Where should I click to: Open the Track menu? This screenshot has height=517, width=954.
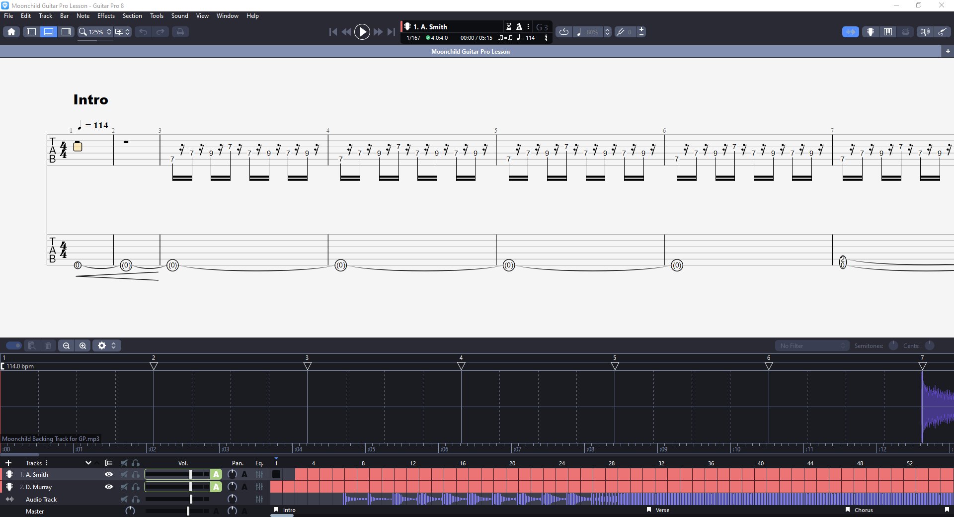(46, 16)
